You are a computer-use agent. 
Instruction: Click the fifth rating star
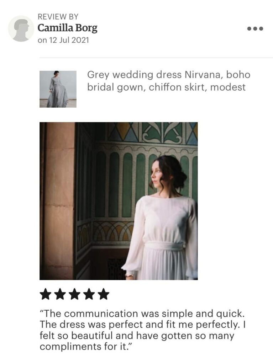tap(104, 294)
